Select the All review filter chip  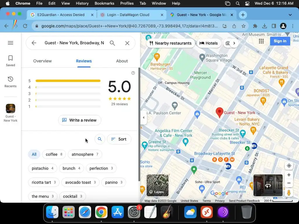(34, 154)
